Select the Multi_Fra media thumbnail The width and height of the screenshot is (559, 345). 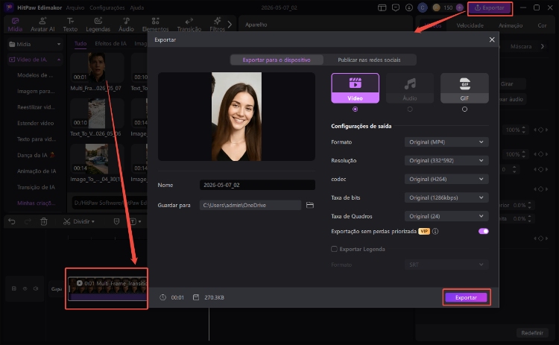[x=97, y=68]
